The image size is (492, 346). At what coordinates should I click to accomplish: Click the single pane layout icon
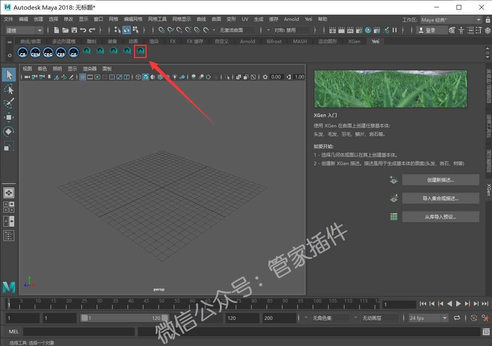tap(9, 192)
